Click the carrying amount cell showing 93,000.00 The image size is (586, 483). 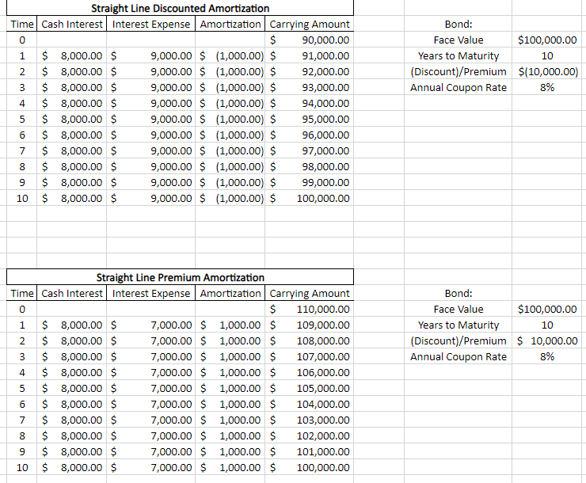coord(309,87)
